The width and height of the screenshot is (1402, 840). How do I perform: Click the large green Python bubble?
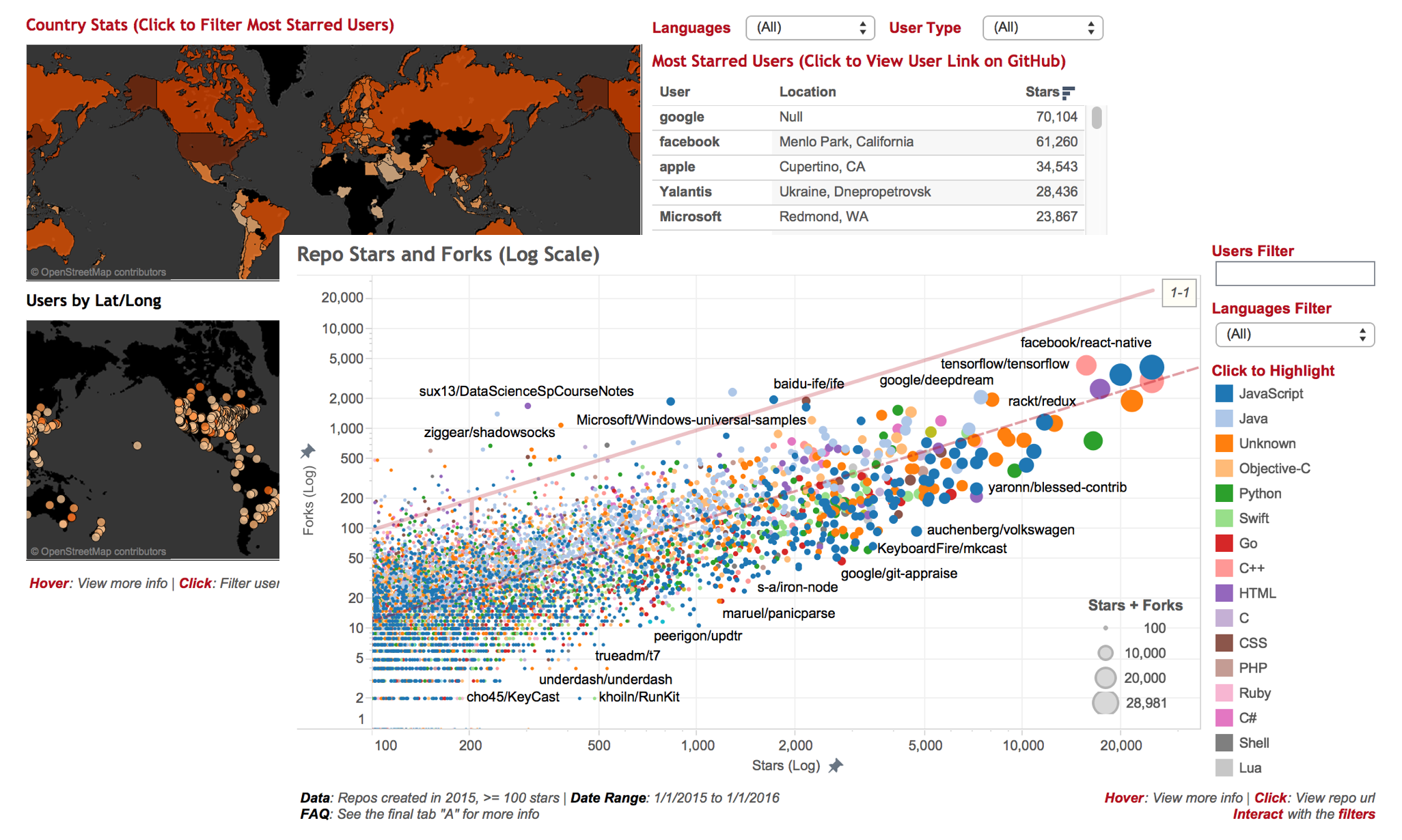tap(1092, 441)
